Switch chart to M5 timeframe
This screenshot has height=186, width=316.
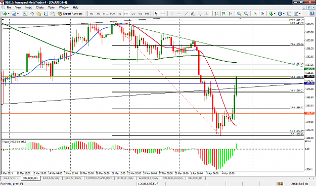[99, 14]
